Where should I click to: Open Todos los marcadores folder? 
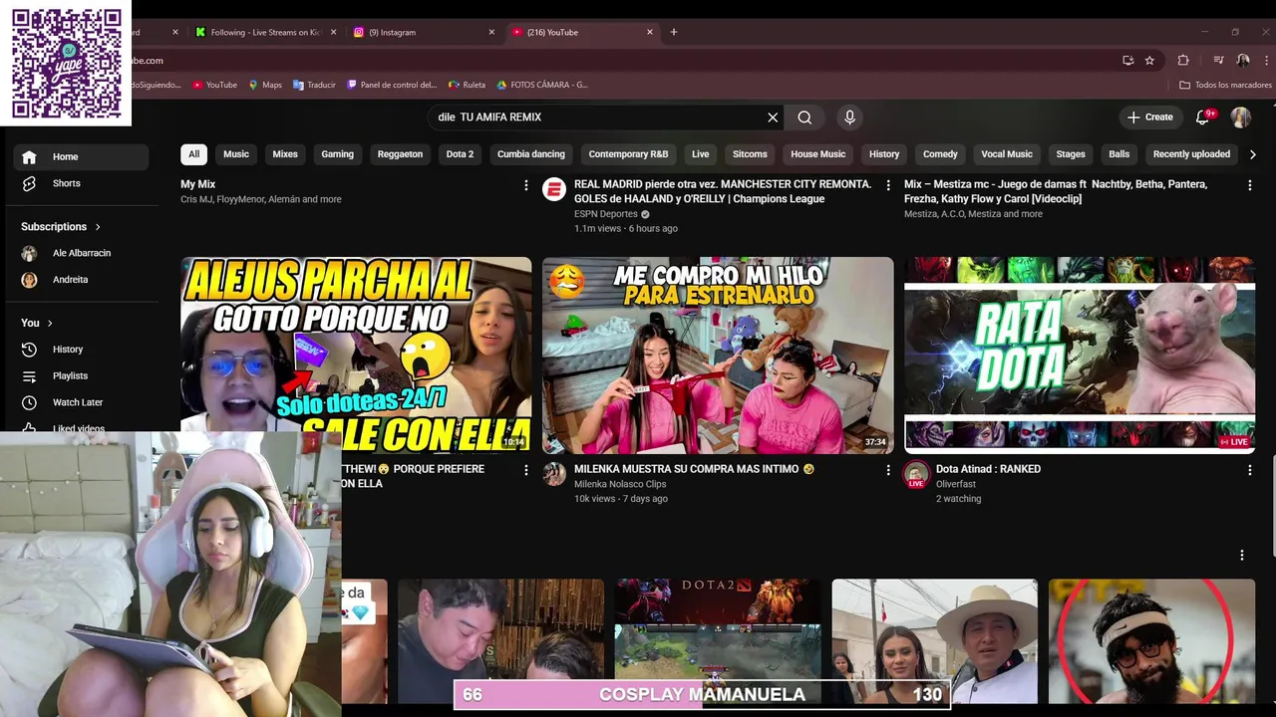point(1225,85)
